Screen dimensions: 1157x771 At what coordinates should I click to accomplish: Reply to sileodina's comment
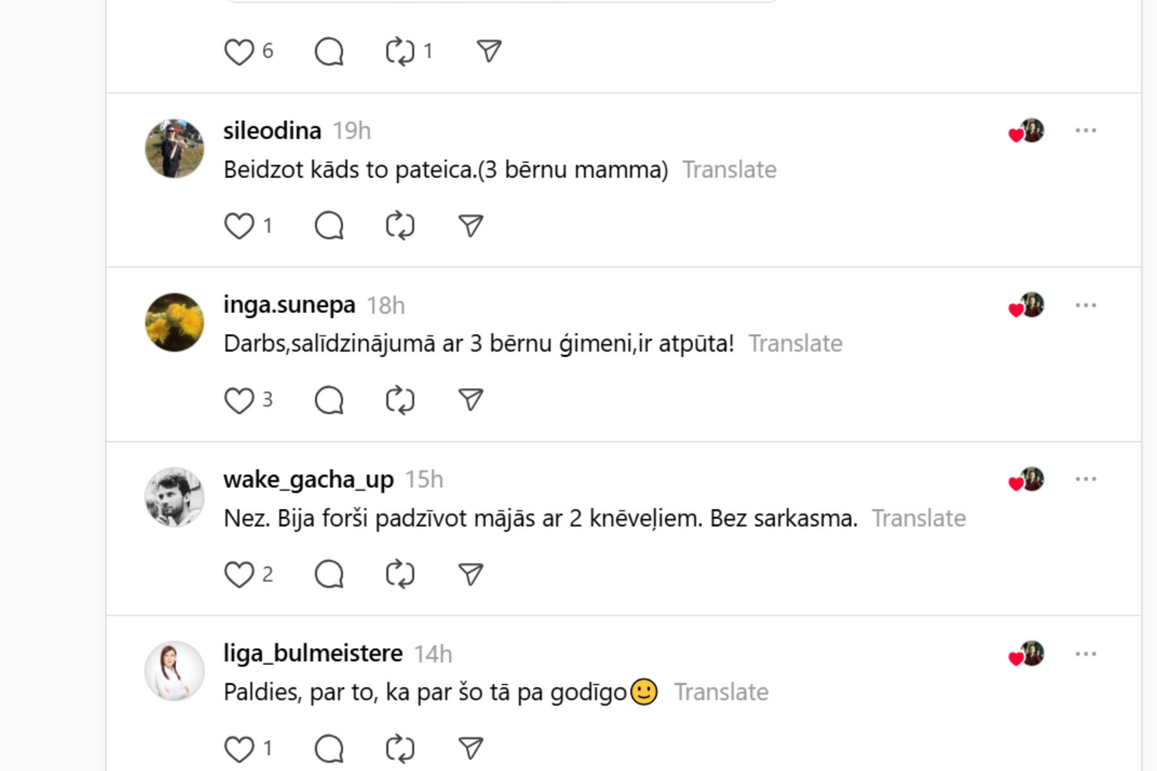point(329,226)
